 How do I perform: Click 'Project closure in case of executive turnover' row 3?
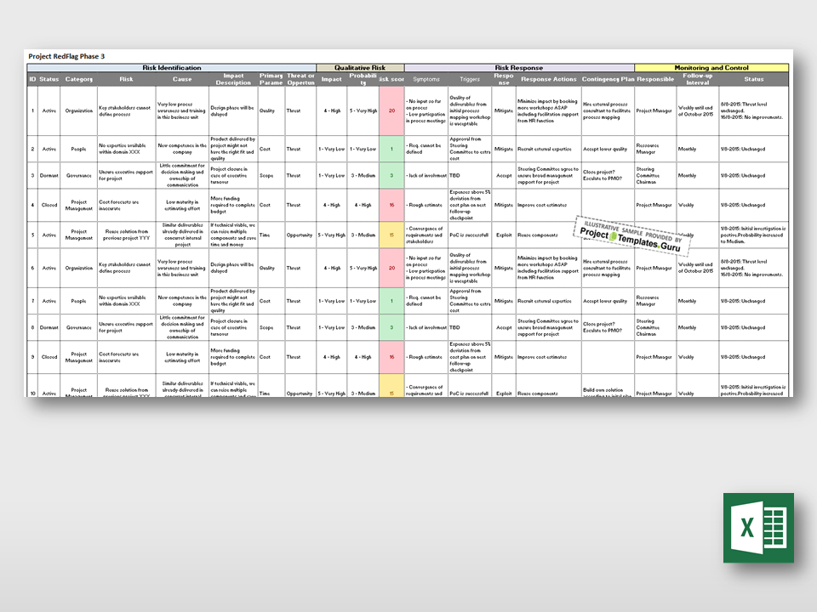[x=233, y=175]
